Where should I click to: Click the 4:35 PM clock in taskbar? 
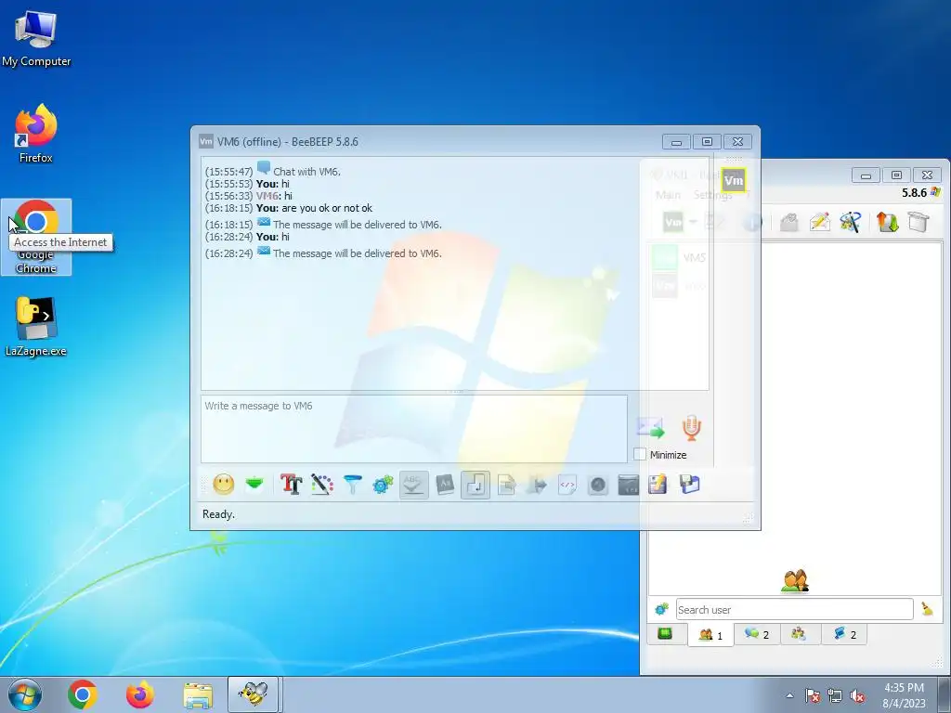click(x=904, y=688)
